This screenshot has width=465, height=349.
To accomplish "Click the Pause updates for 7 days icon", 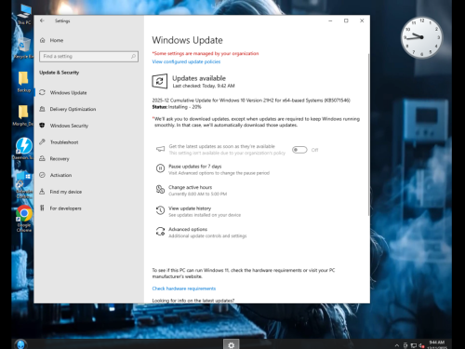I will tap(160, 168).
